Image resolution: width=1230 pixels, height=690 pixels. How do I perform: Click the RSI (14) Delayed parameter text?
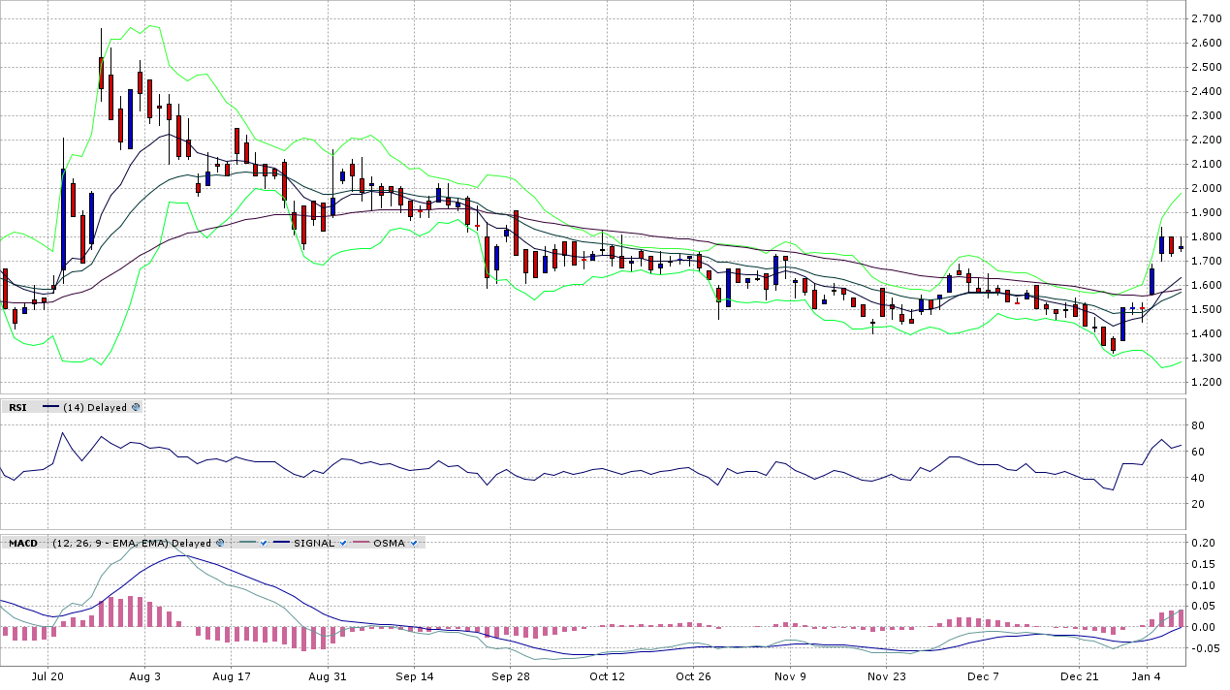(x=95, y=407)
